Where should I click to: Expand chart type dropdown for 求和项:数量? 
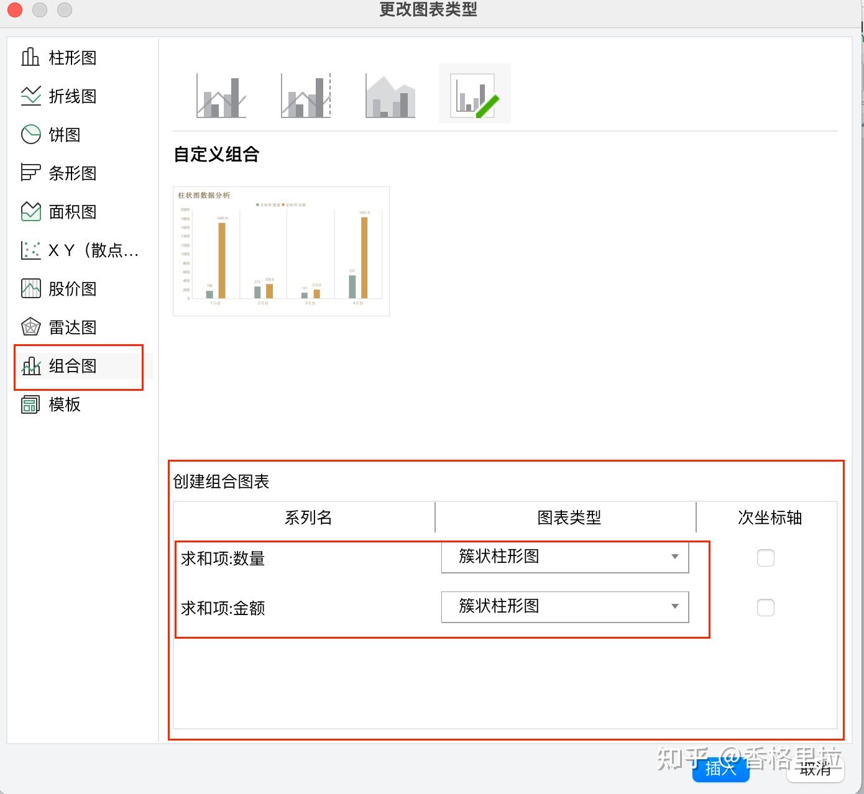(565, 557)
